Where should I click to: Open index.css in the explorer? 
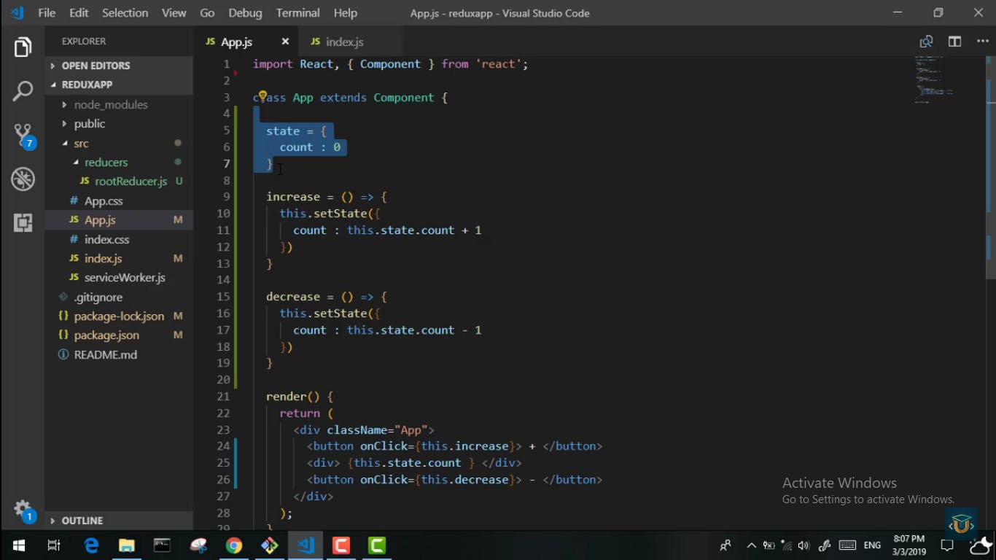[x=120, y=240]
